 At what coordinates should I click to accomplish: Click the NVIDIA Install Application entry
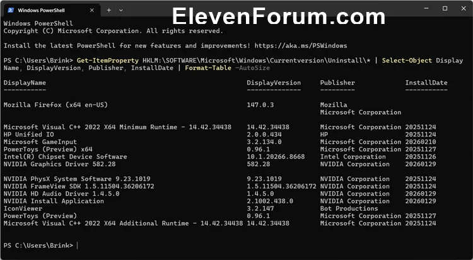click(x=54, y=201)
